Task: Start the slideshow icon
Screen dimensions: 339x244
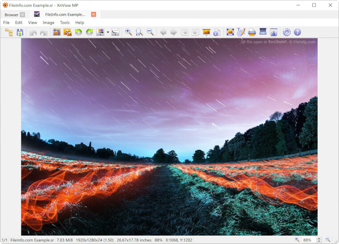Action: click(x=206, y=32)
